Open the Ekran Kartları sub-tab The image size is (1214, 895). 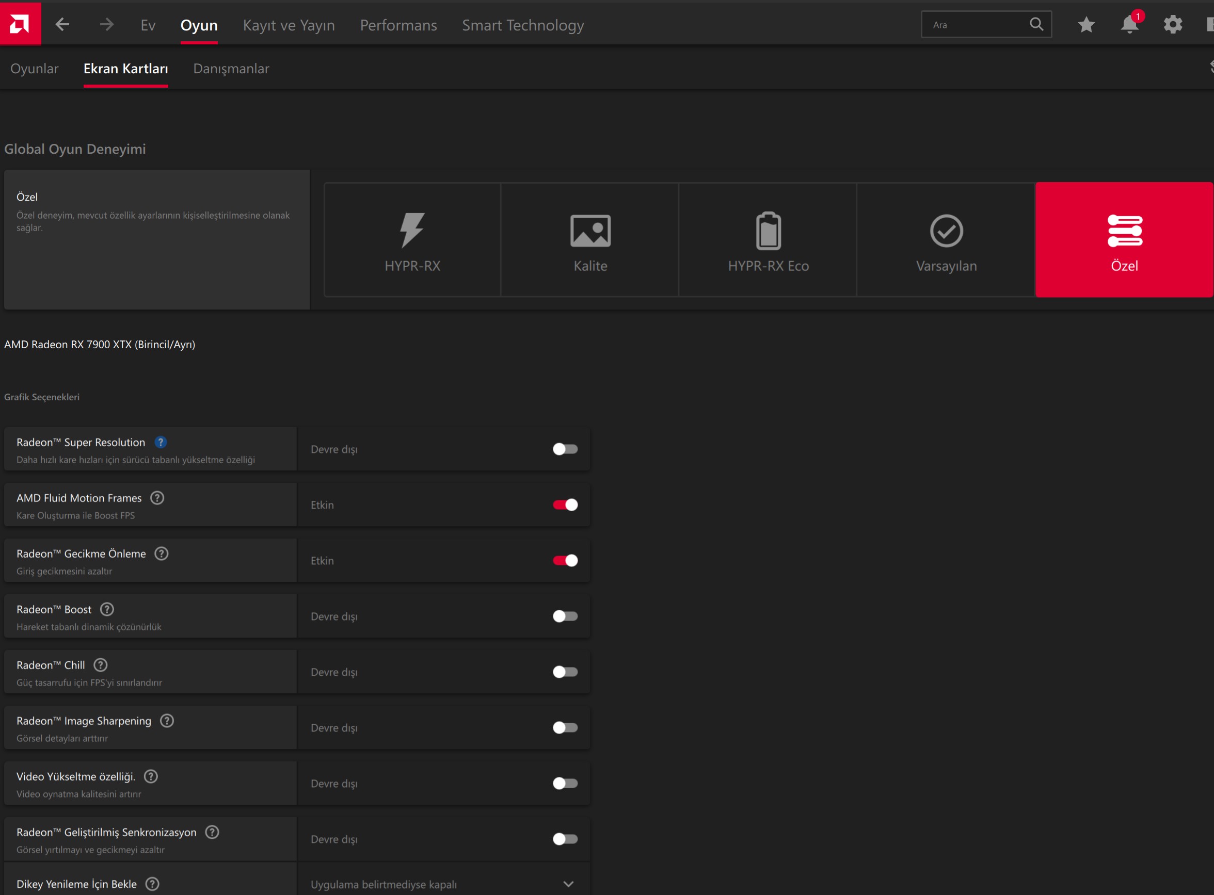point(126,69)
